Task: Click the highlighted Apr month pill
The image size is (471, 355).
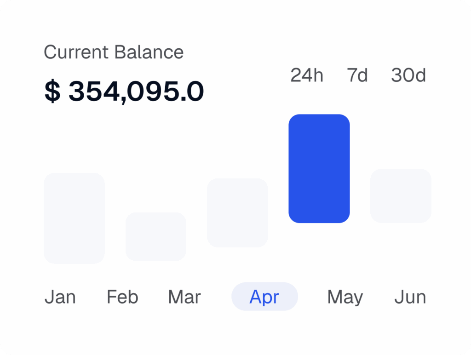Action: point(264,297)
